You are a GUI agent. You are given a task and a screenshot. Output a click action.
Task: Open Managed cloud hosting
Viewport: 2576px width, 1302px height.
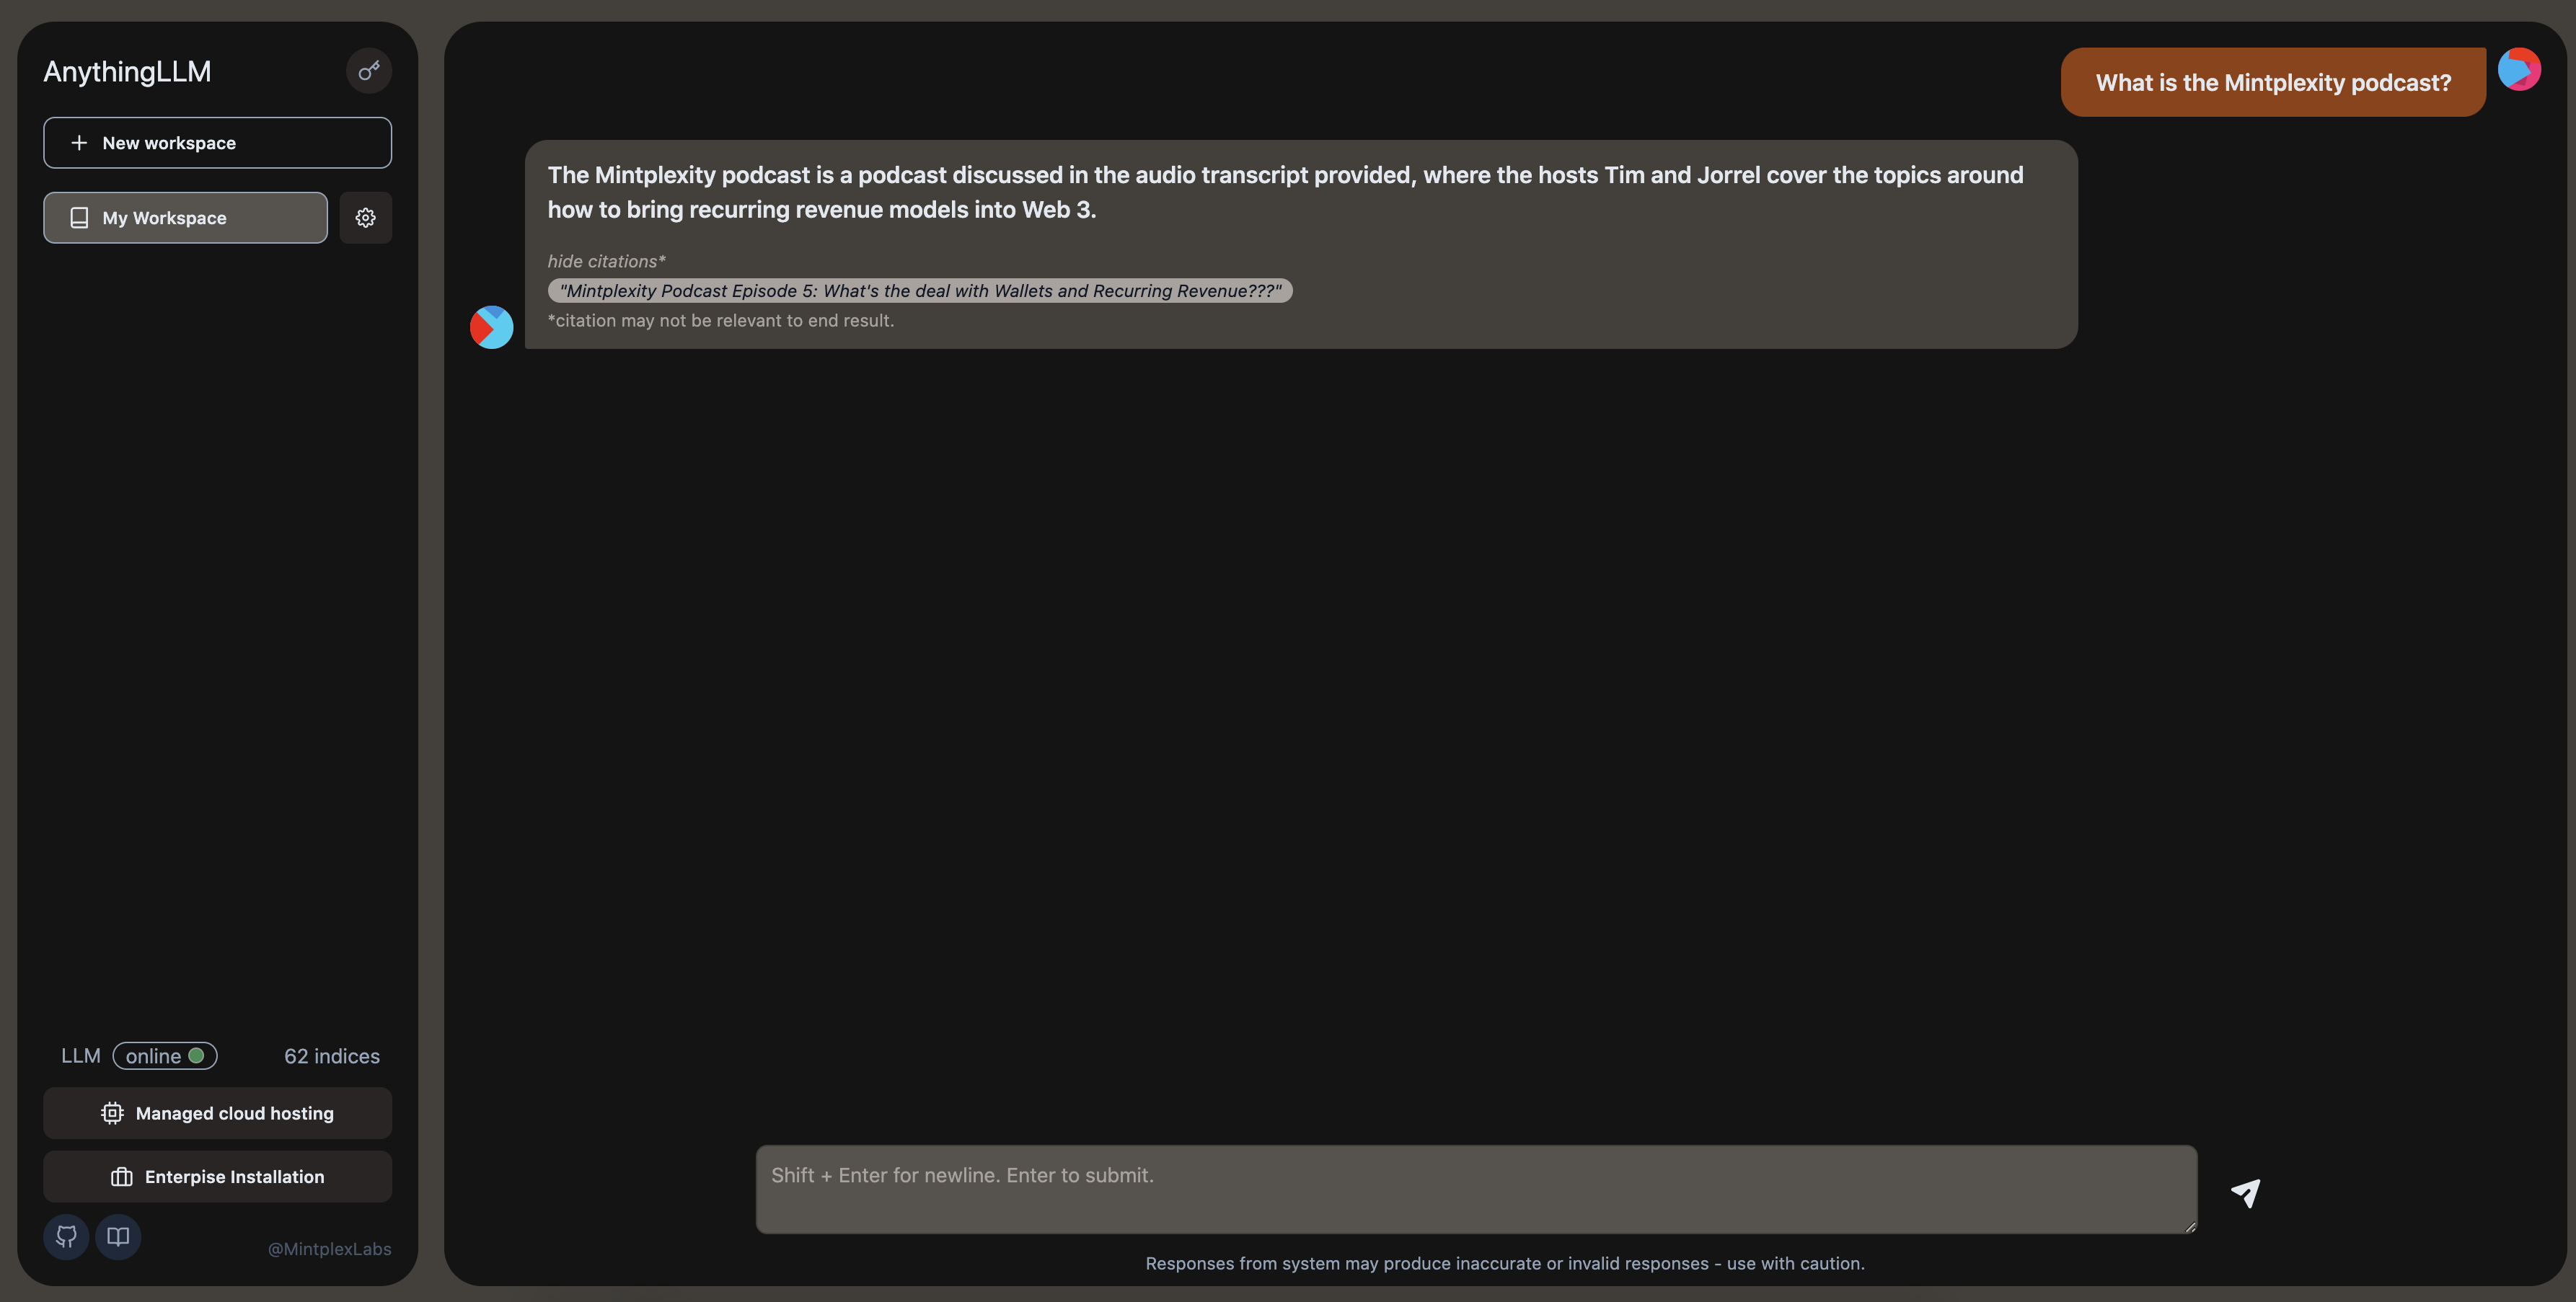click(x=217, y=1113)
